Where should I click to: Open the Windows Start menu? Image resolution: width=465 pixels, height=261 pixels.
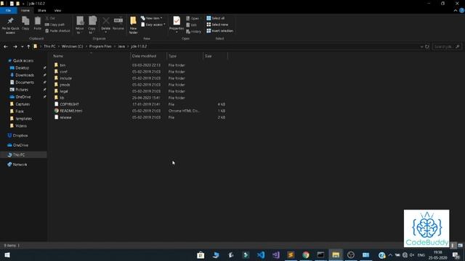click(x=7, y=254)
